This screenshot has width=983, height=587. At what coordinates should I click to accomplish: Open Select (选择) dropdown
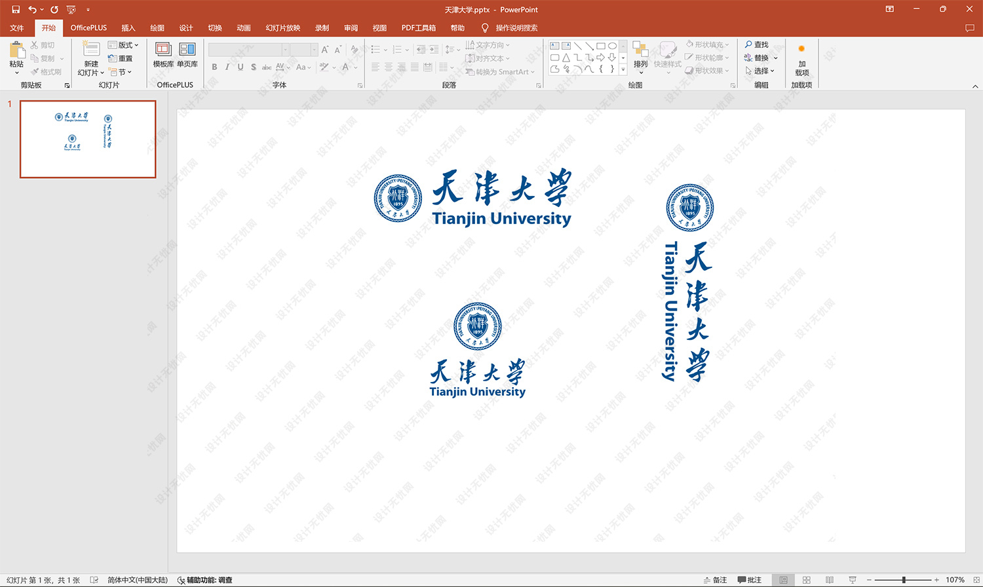tap(760, 71)
